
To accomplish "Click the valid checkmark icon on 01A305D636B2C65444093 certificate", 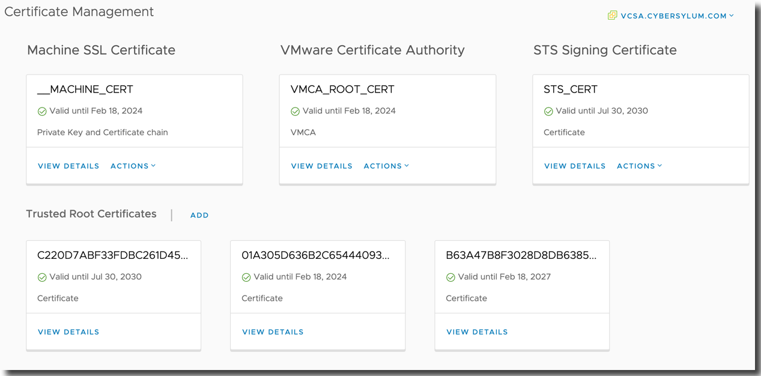I will [x=246, y=277].
